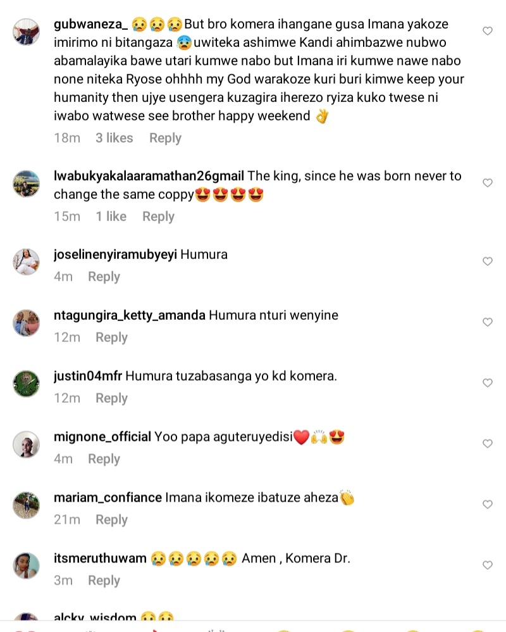The image size is (506, 632).
Task: Reply to justin04mfr's comment
Action: pyautogui.click(x=111, y=398)
